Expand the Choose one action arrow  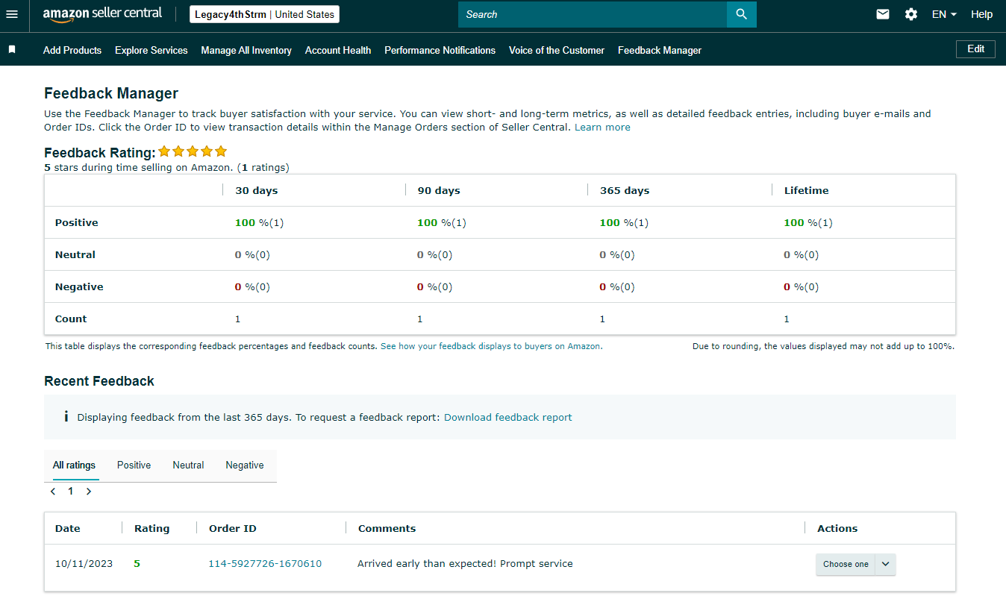tap(886, 564)
